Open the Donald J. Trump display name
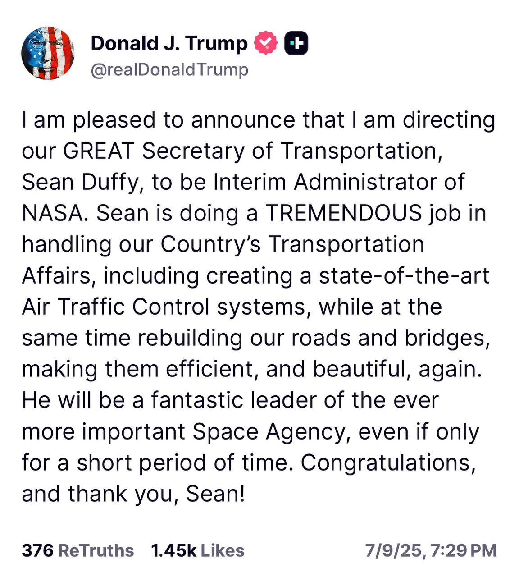519x577 pixels. coord(169,43)
